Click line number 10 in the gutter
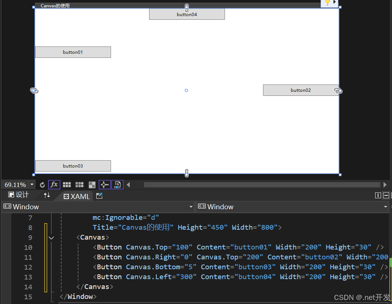 coord(28,247)
